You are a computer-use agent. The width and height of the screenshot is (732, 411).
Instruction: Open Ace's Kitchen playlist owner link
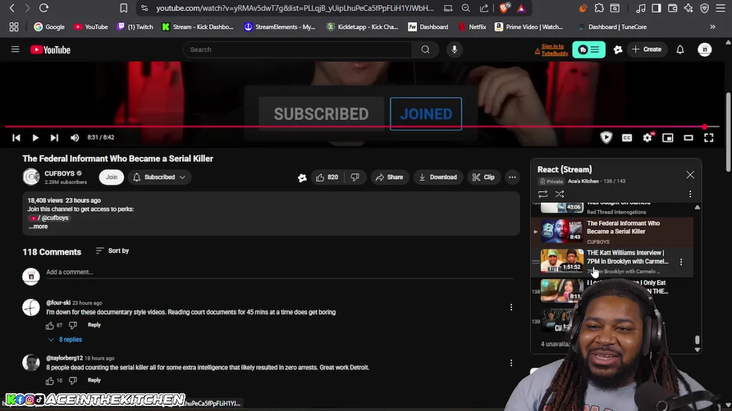pos(583,181)
